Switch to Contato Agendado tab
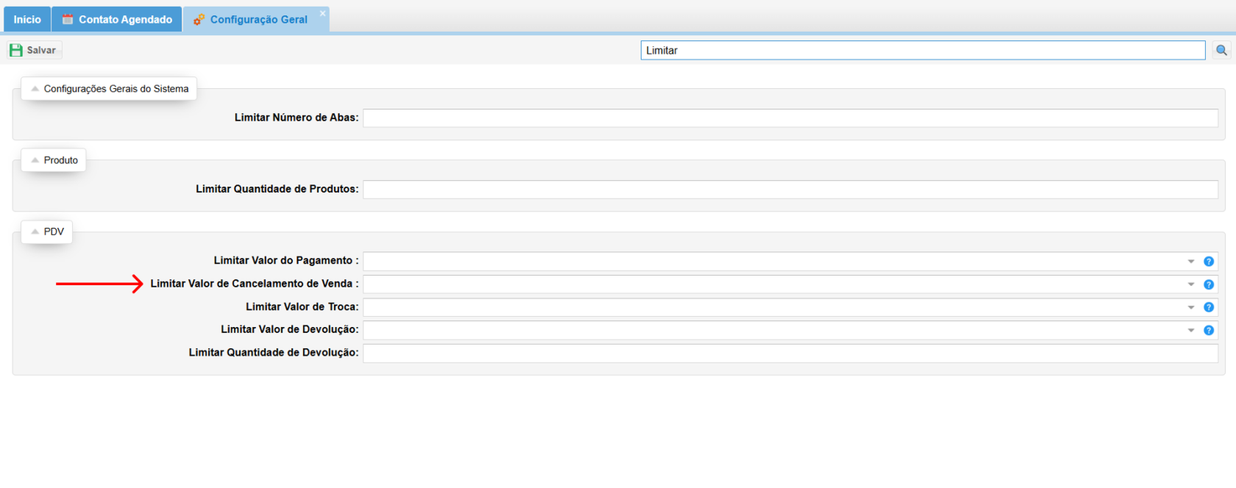This screenshot has height=488, width=1236. coord(117,20)
